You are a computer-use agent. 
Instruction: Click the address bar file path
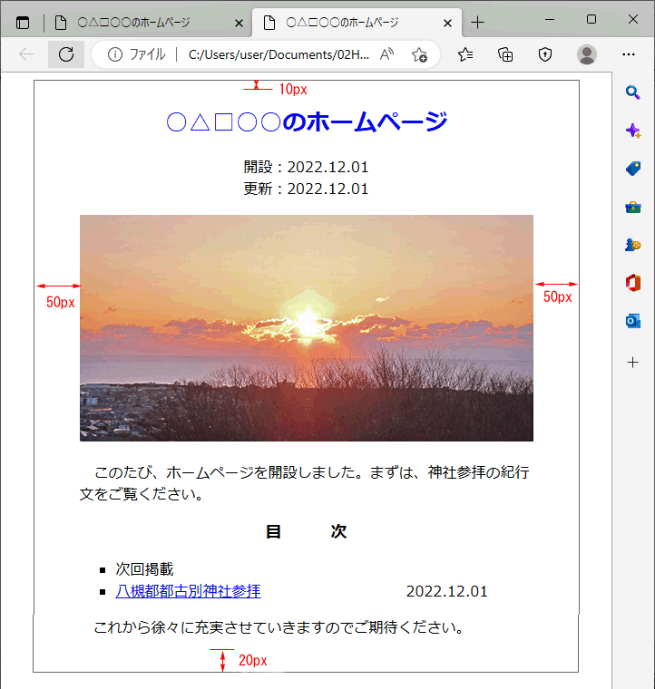(279, 54)
